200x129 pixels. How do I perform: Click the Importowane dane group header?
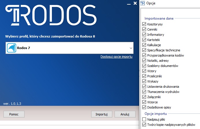pyautogui.click(x=159, y=18)
